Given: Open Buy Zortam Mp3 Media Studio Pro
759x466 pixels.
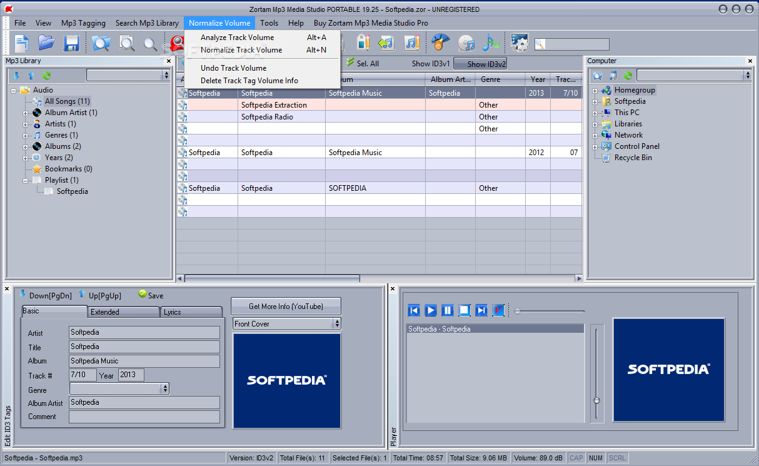Looking at the screenshot, I should [x=371, y=23].
